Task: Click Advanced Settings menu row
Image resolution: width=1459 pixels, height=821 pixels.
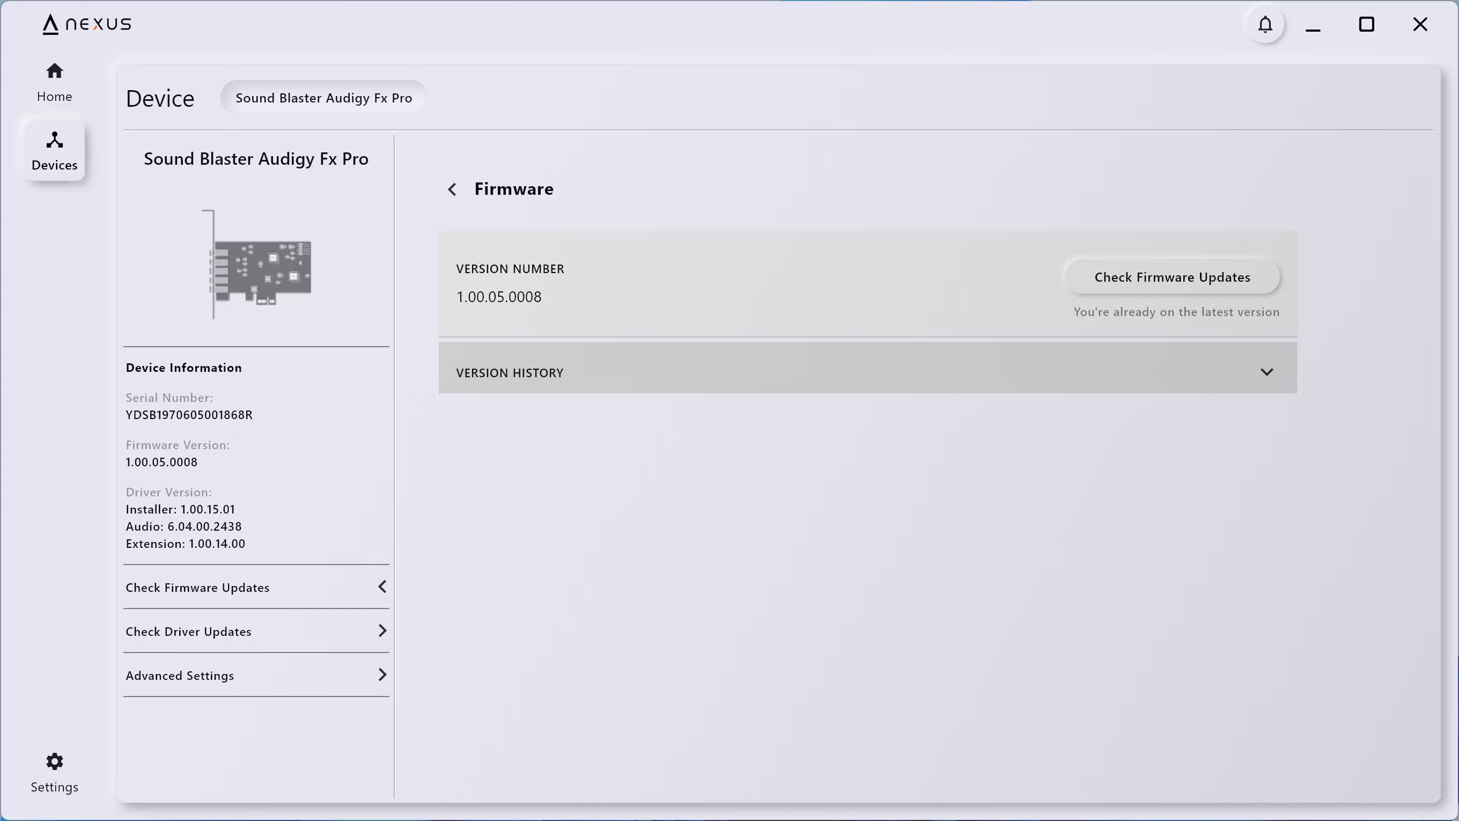Action: click(x=180, y=676)
